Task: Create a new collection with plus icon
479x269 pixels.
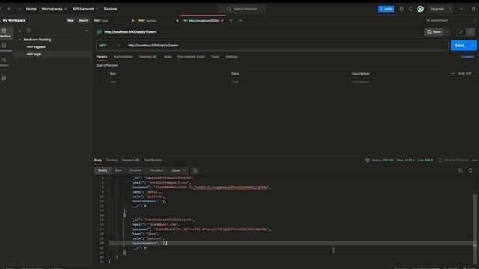Action: [20, 31]
